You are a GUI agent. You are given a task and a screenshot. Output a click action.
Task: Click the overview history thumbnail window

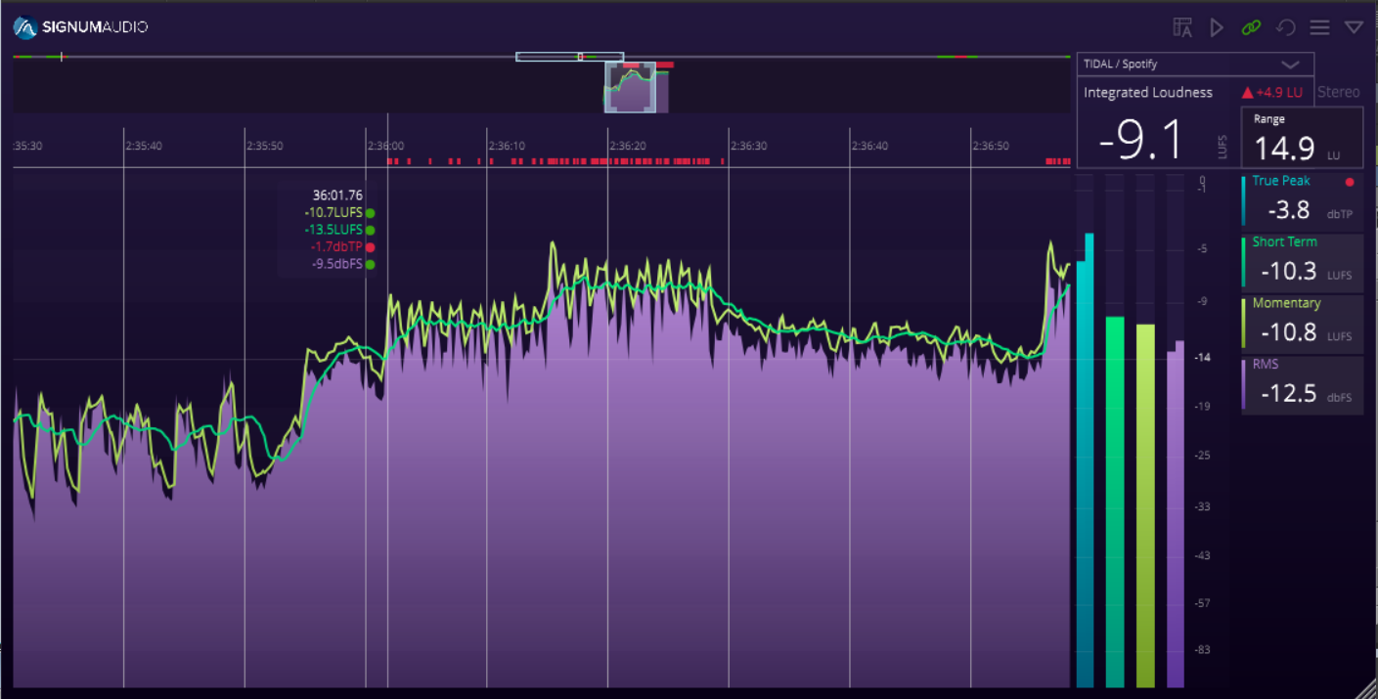tap(630, 88)
